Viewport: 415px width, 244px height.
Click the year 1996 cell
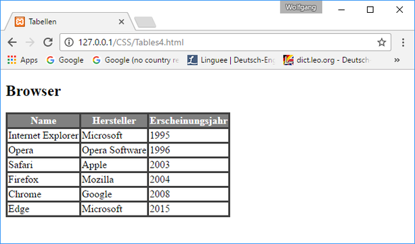click(188, 150)
